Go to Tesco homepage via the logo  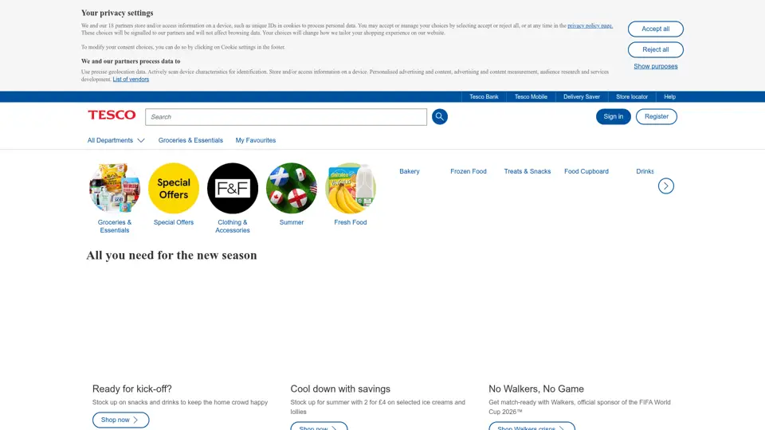point(112,115)
